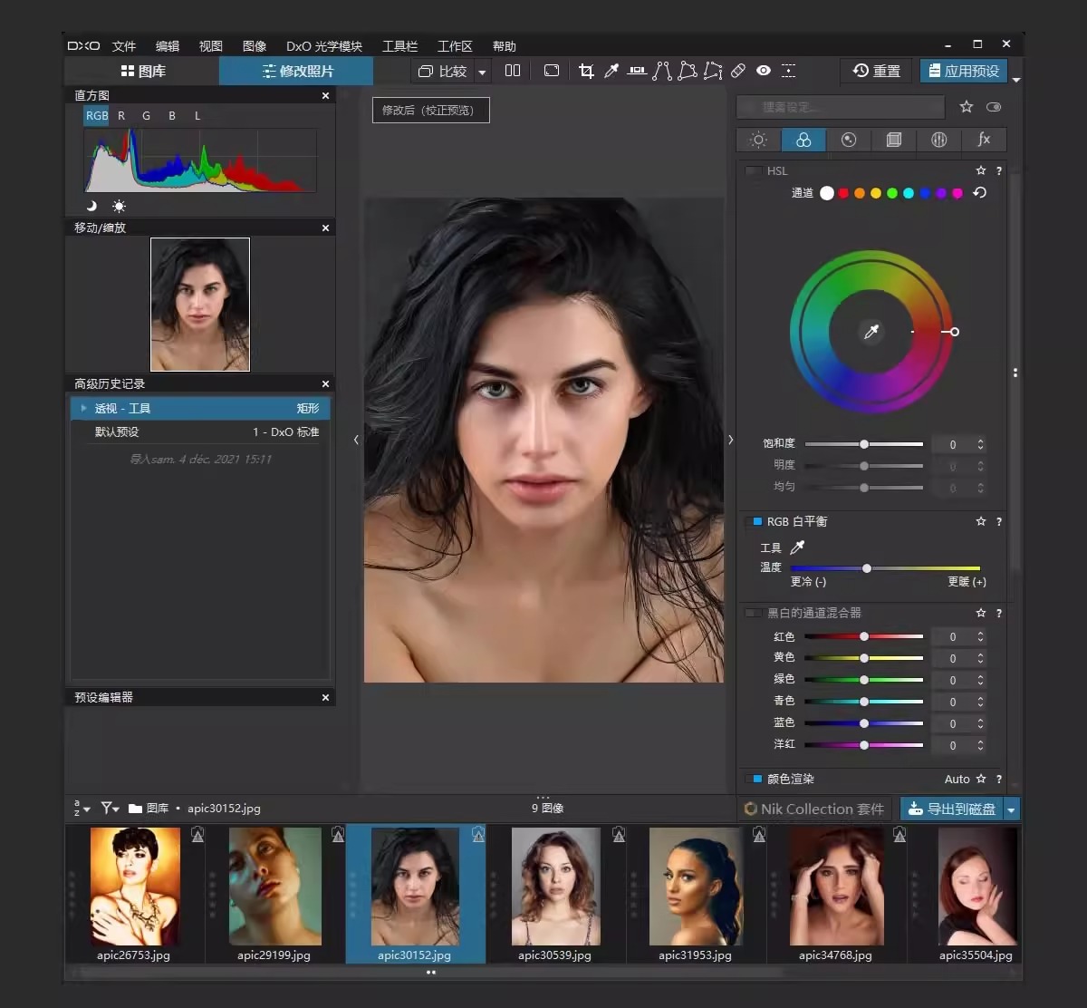Toggle the active corrections switch beside search

point(994,107)
